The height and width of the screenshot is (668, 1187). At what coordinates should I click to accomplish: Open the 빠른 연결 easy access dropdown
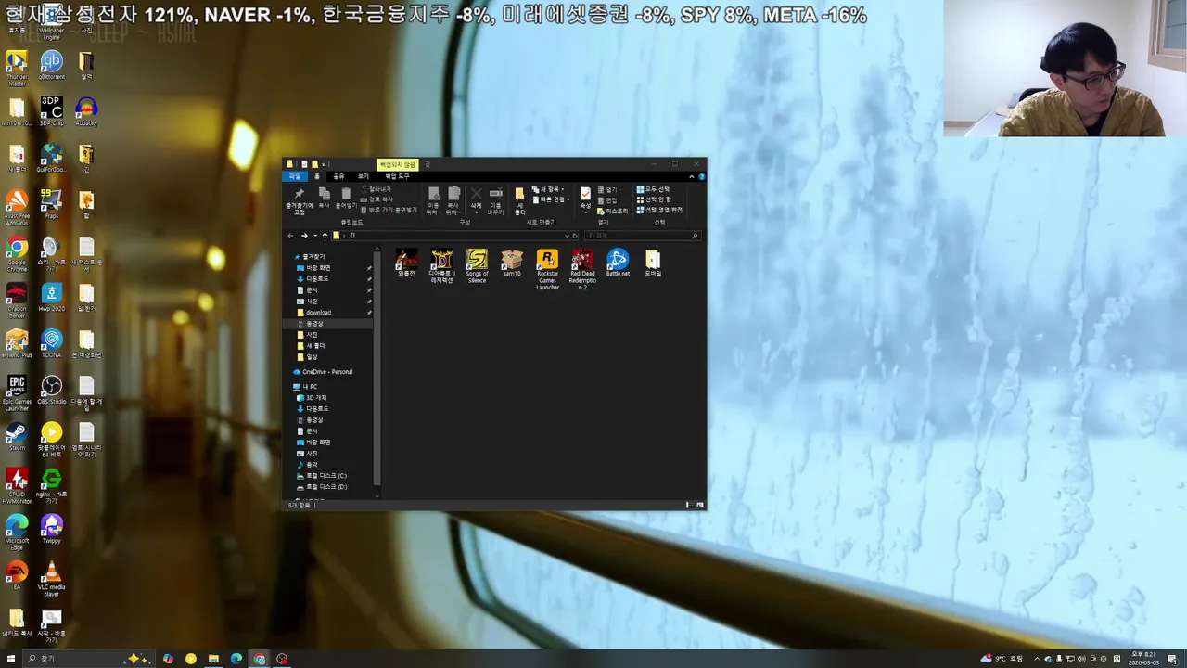[x=550, y=199]
